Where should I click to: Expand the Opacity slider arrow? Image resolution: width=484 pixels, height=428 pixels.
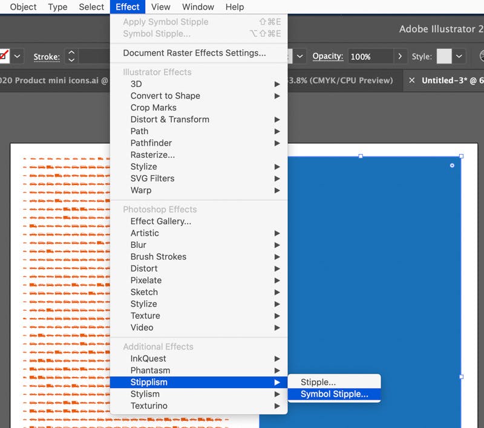tap(399, 56)
